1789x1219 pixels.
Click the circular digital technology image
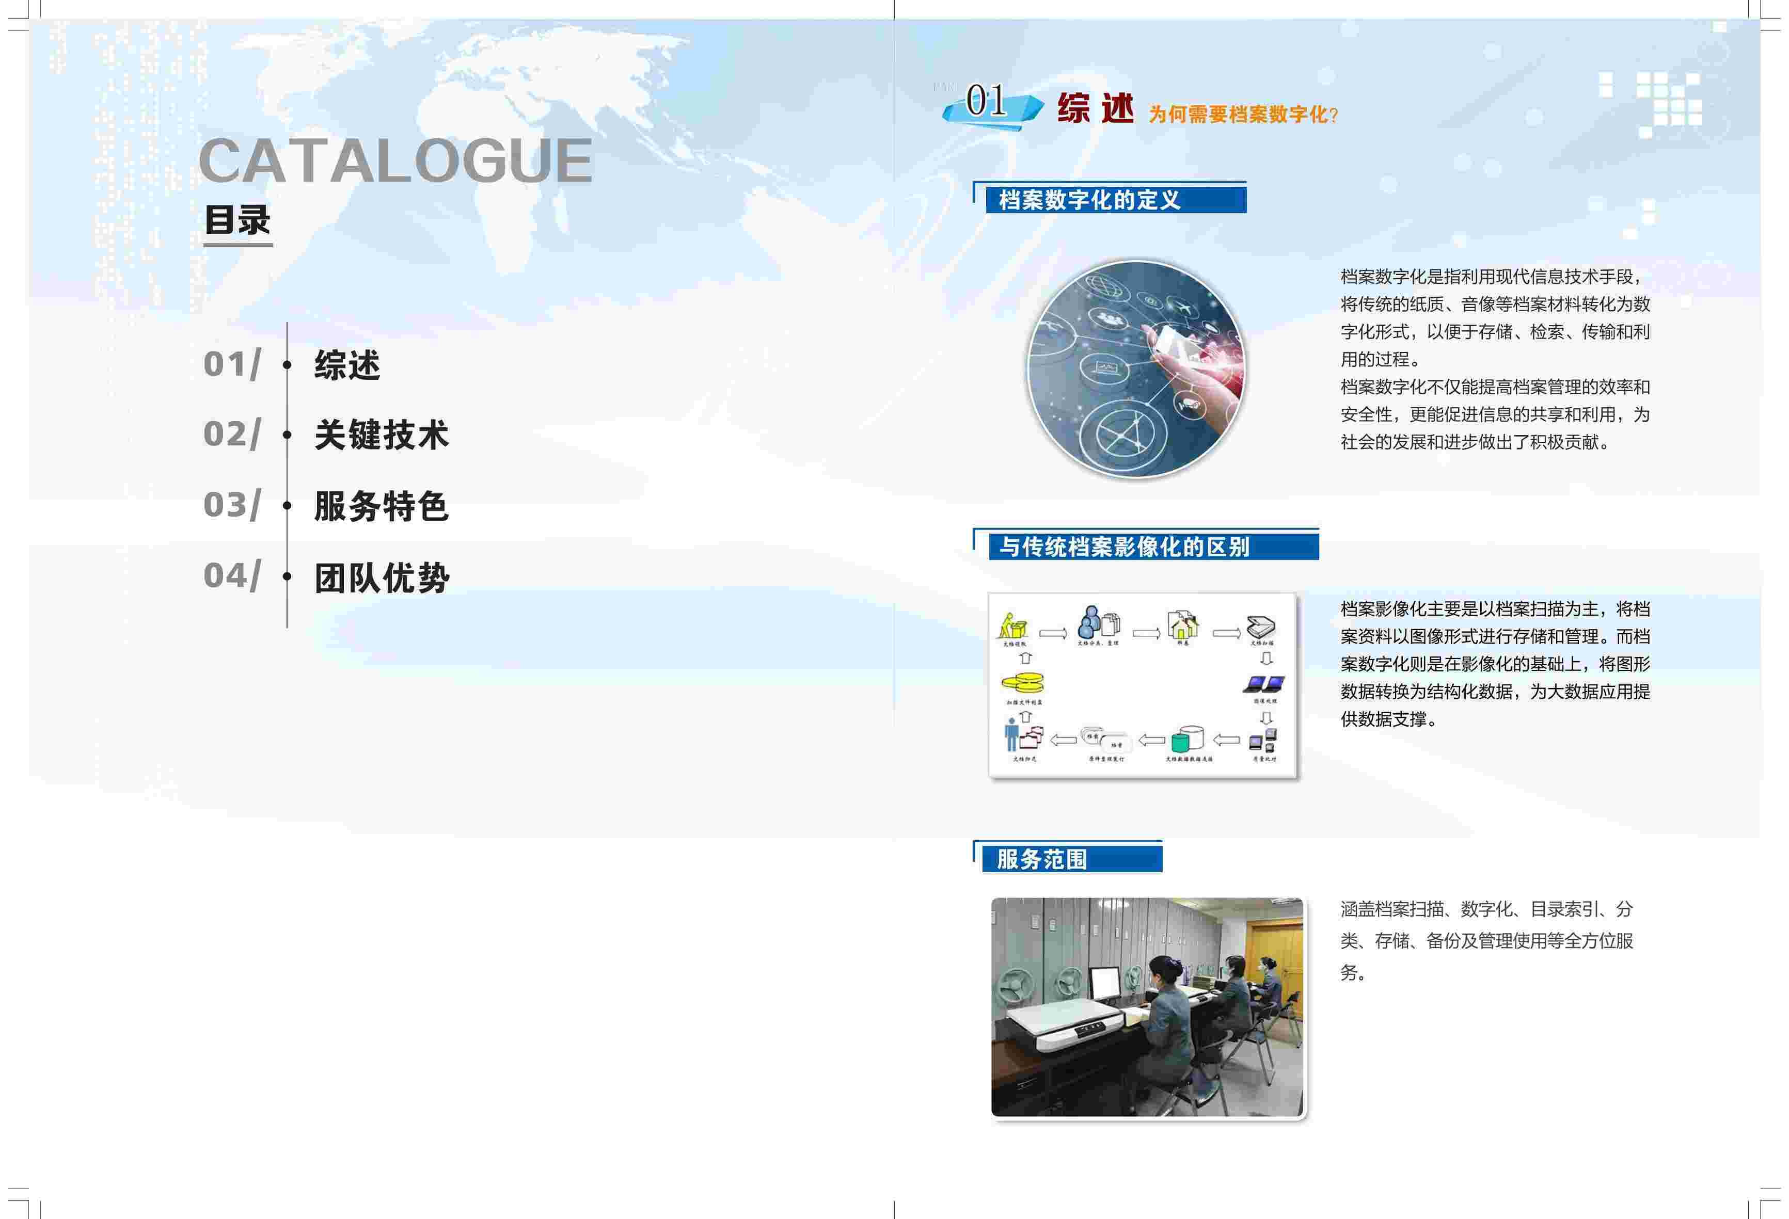pos(1137,368)
